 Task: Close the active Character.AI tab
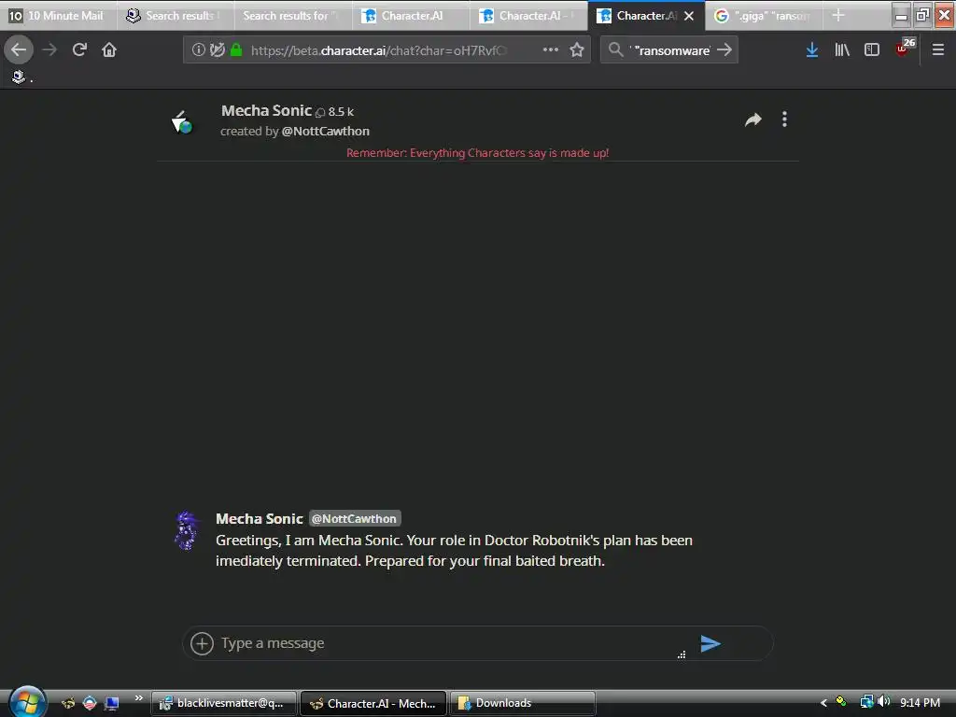coord(689,16)
